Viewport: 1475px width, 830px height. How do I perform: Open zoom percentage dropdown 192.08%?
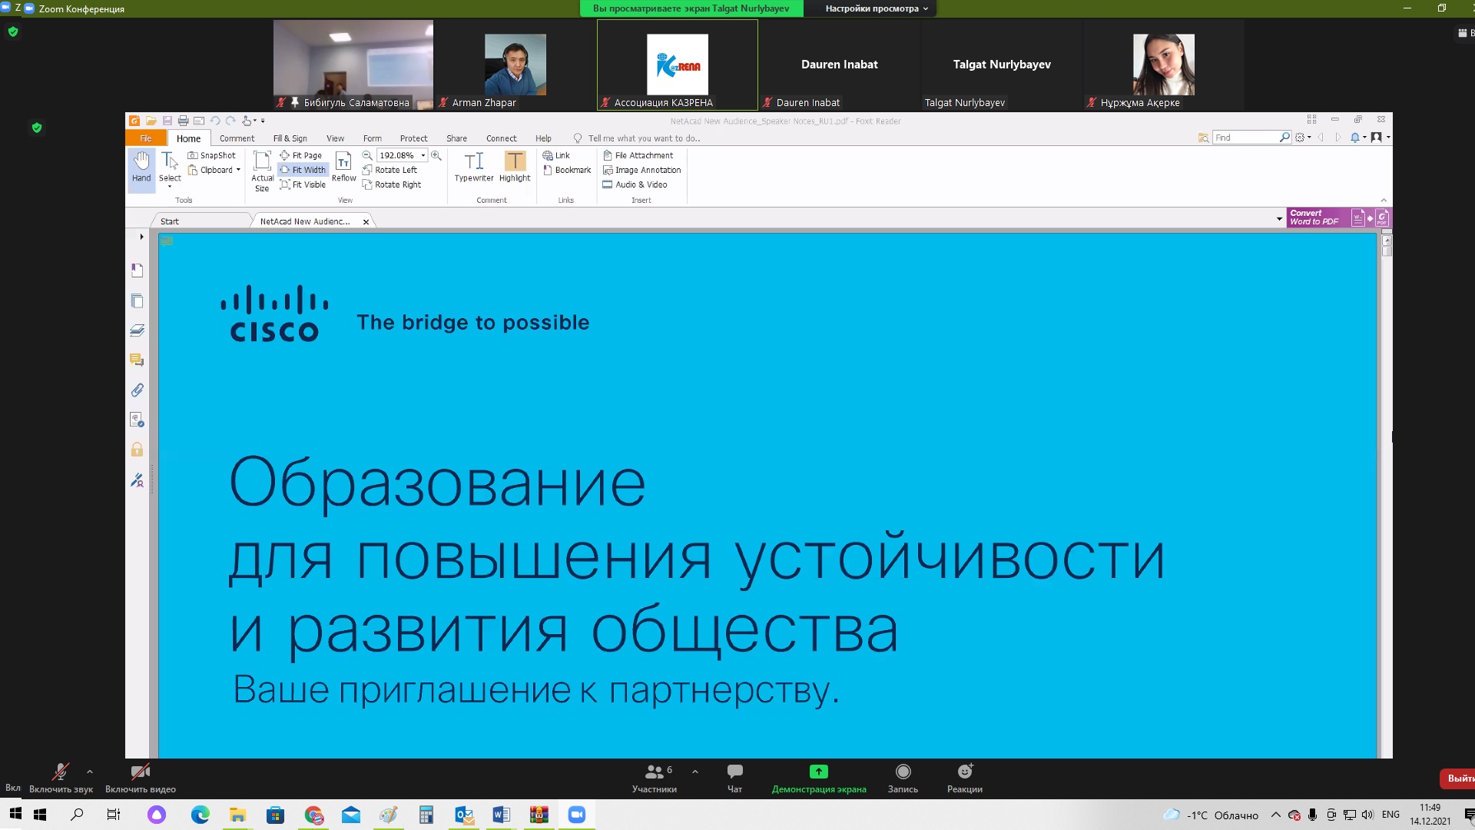click(423, 155)
